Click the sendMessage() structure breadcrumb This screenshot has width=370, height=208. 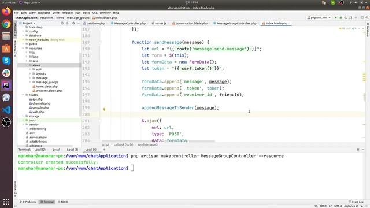pos(147,144)
